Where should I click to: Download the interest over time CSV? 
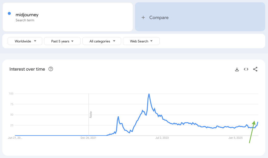(x=237, y=69)
